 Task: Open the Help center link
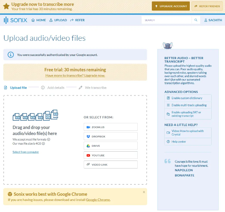(188, 142)
